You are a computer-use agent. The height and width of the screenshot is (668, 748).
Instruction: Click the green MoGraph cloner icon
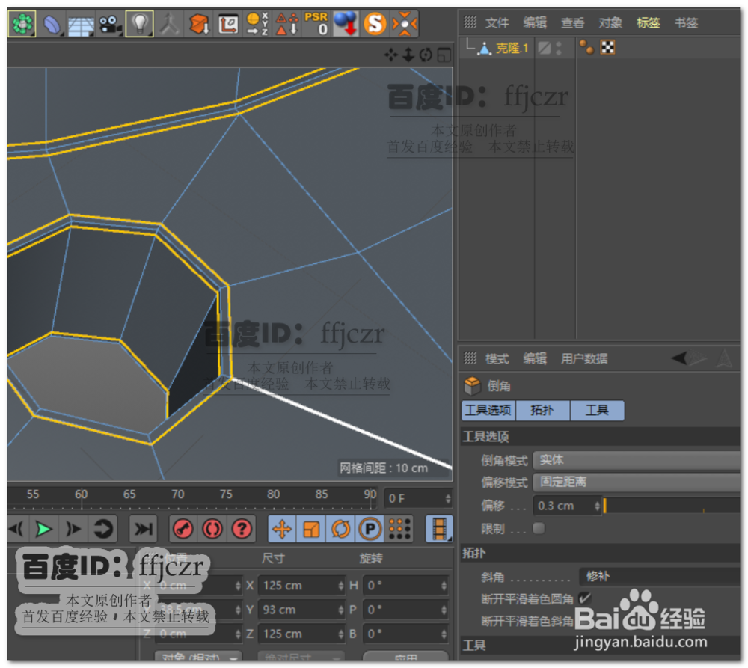pyautogui.click(x=22, y=23)
